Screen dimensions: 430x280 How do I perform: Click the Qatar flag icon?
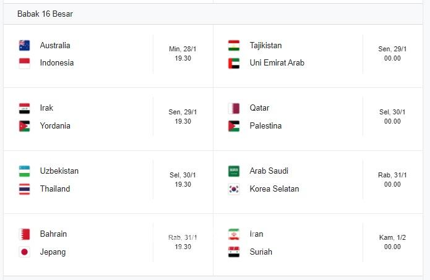click(x=234, y=108)
